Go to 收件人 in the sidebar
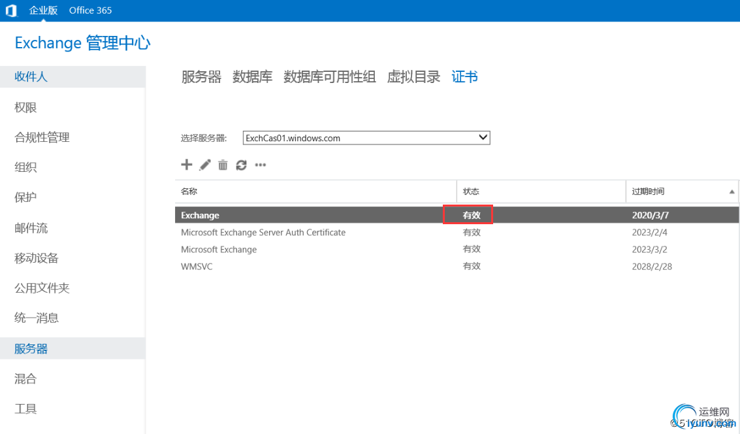 [72, 76]
